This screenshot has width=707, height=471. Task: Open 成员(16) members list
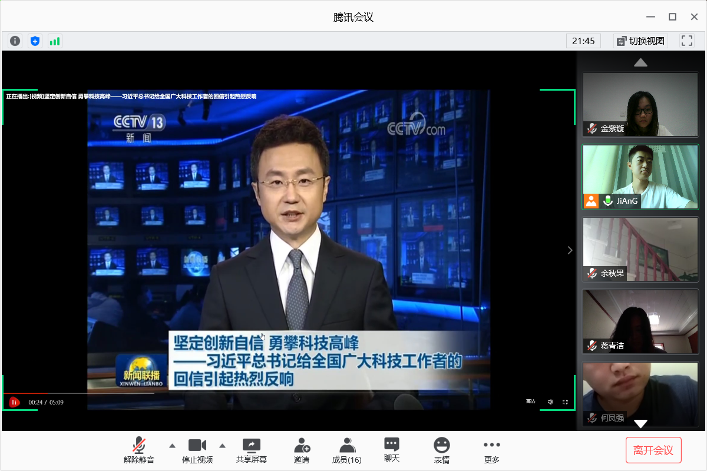347,450
